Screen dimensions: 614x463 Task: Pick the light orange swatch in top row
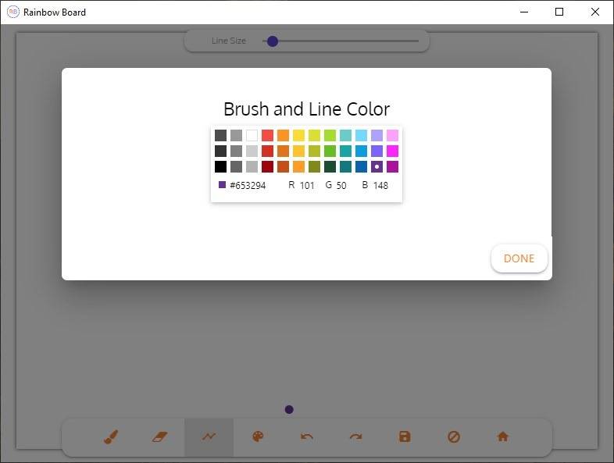[283, 135]
